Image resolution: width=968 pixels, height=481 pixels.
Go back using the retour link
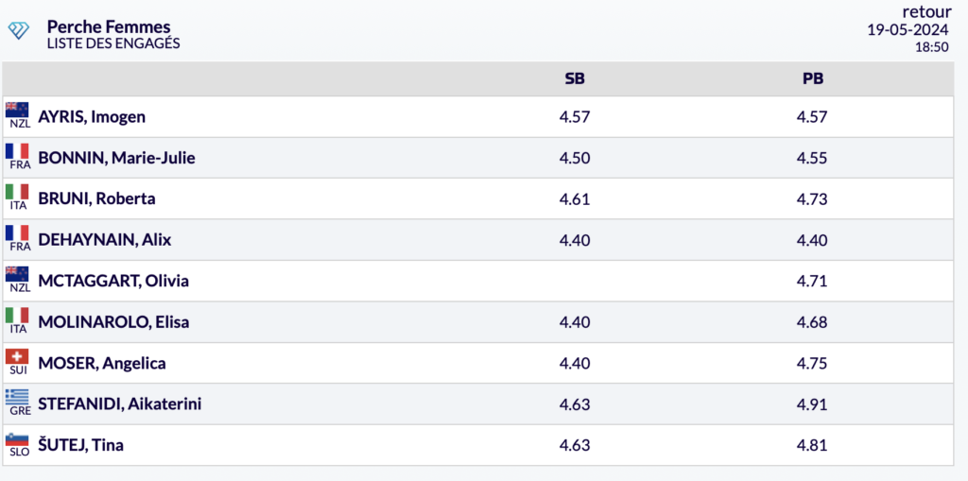926,11
